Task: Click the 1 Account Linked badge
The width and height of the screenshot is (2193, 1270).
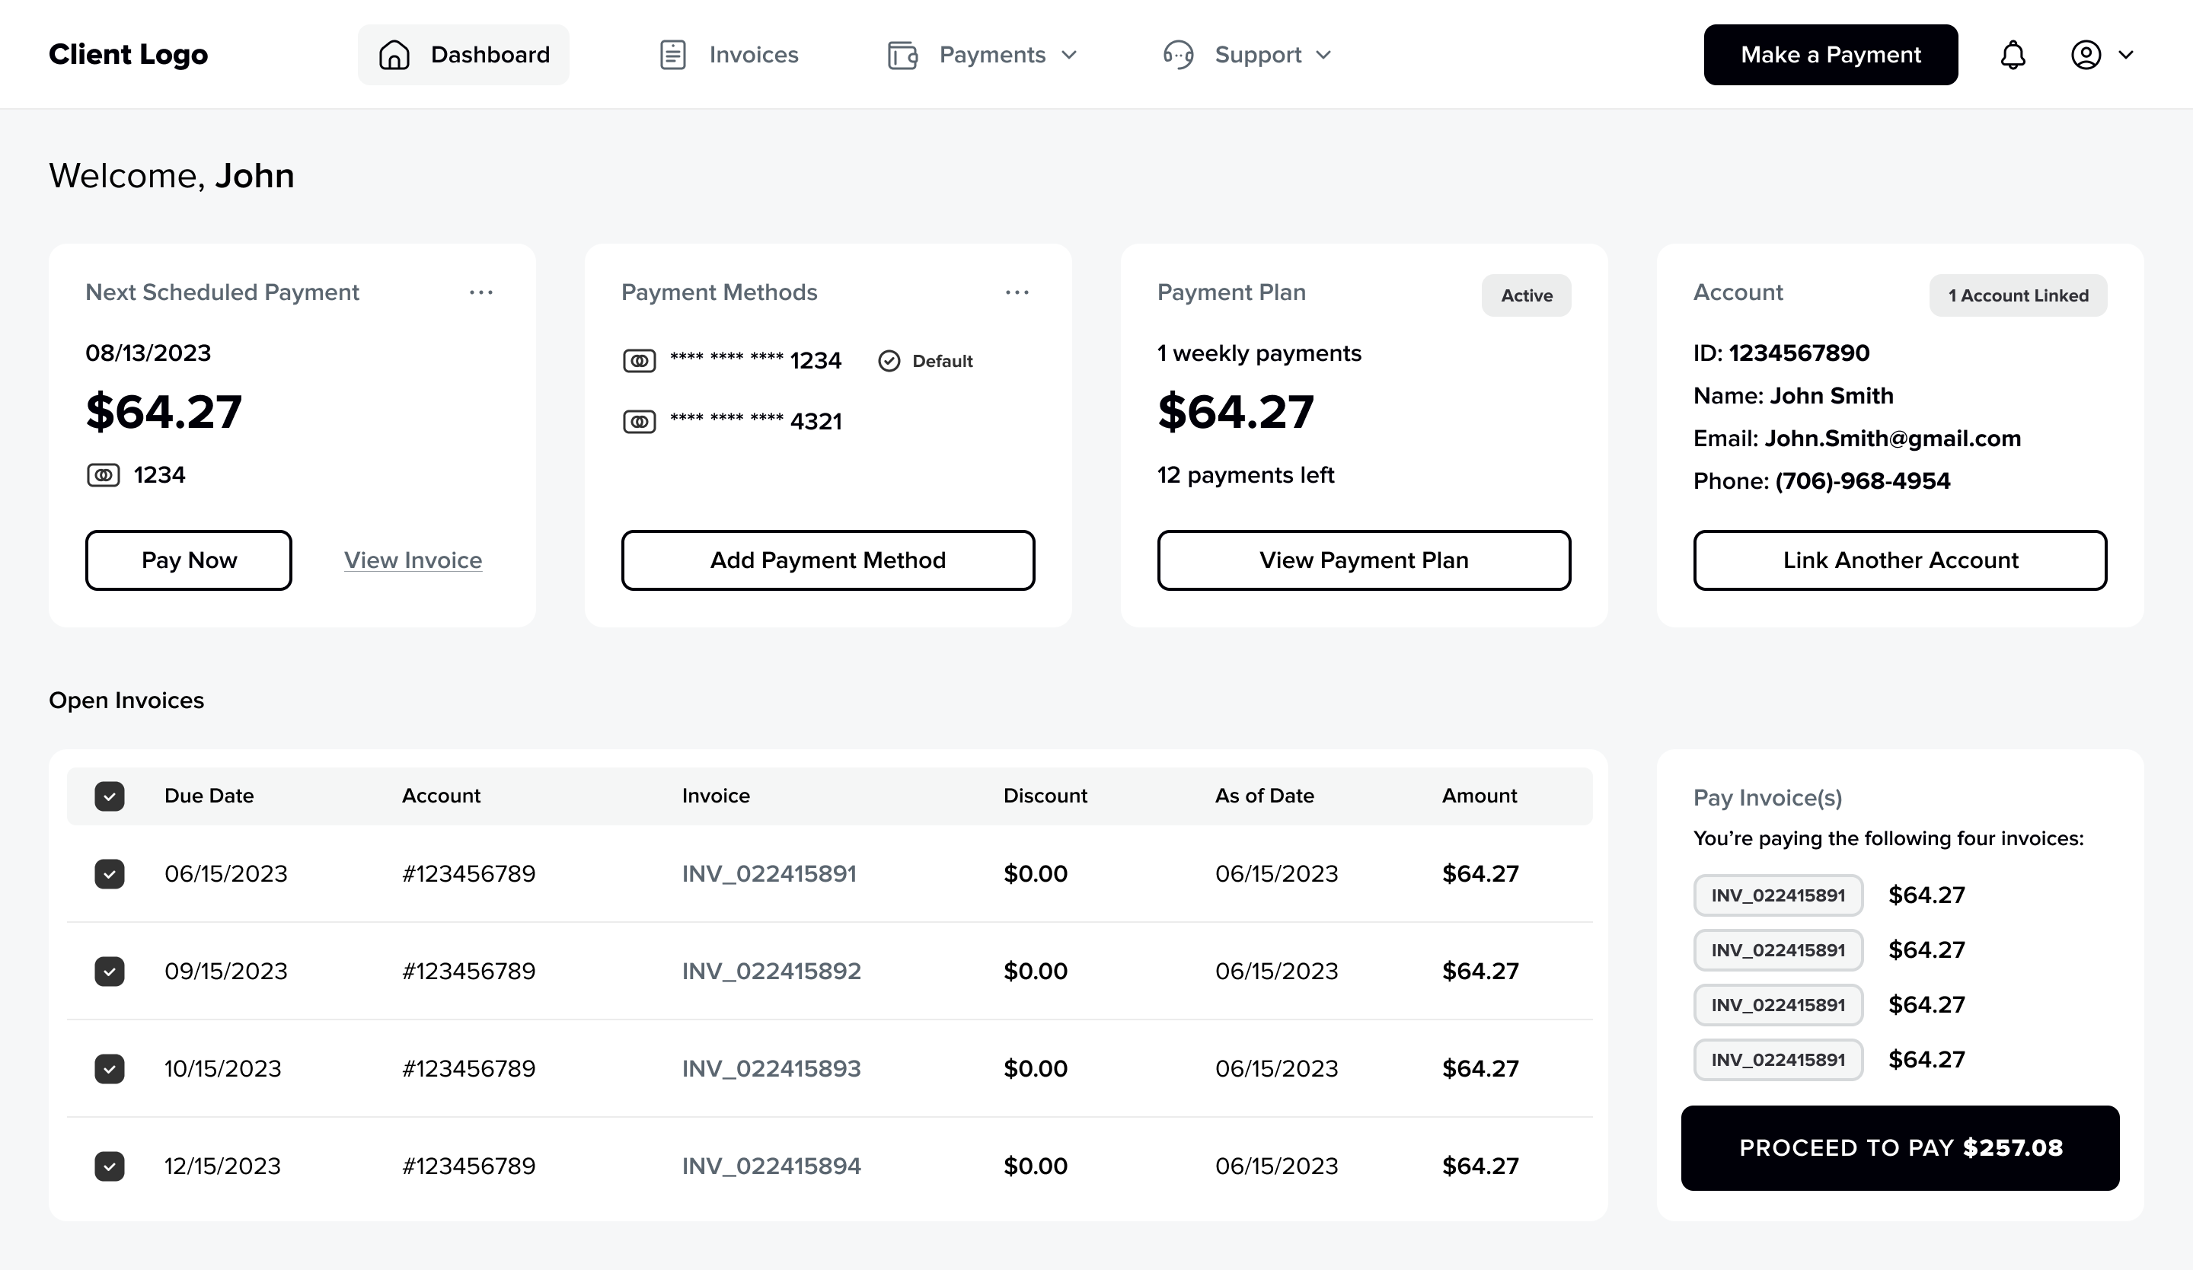Action: pos(2017,295)
